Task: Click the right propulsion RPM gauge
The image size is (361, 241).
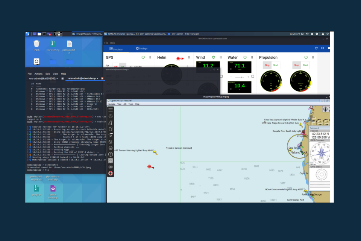Action: tap(300, 81)
